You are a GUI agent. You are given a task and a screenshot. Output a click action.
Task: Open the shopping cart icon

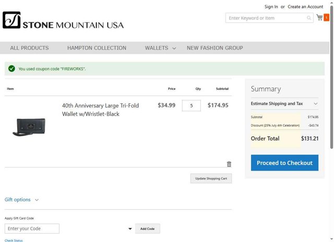(x=319, y=17)
